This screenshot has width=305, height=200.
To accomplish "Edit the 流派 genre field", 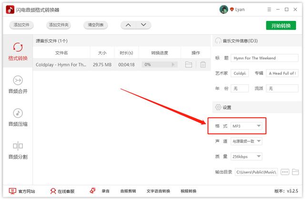I will [282, 89].
